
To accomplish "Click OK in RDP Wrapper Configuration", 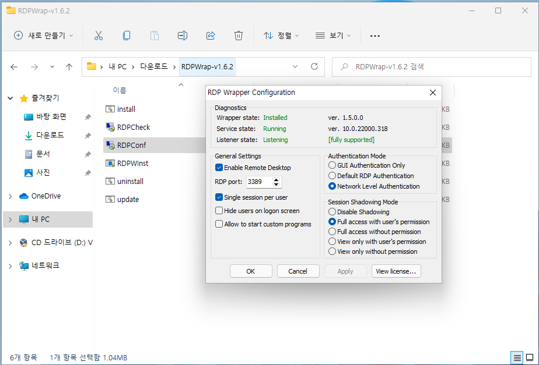I will click(x=251, y=271).
